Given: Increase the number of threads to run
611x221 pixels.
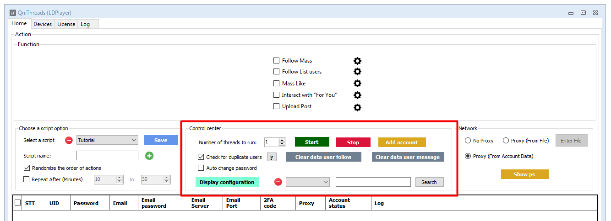Looking at the screenshot, I should pyautogui.click(x=282, y=140).
